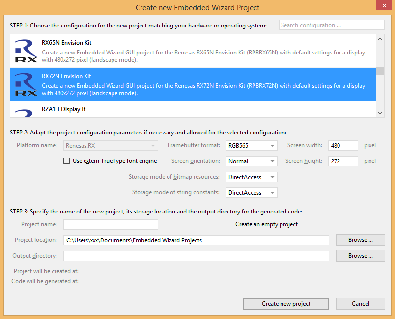Select the RX65N Envision Kit configuration
This screenshot has width=395, height=319.
tap(197, 51)
